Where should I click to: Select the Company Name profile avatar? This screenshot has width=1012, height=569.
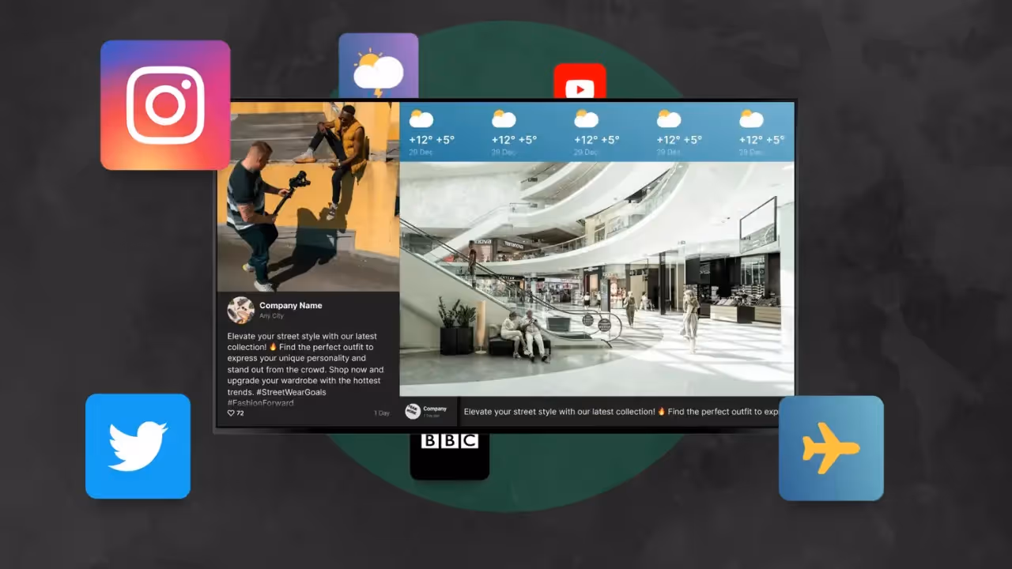(x=240, y=310)
